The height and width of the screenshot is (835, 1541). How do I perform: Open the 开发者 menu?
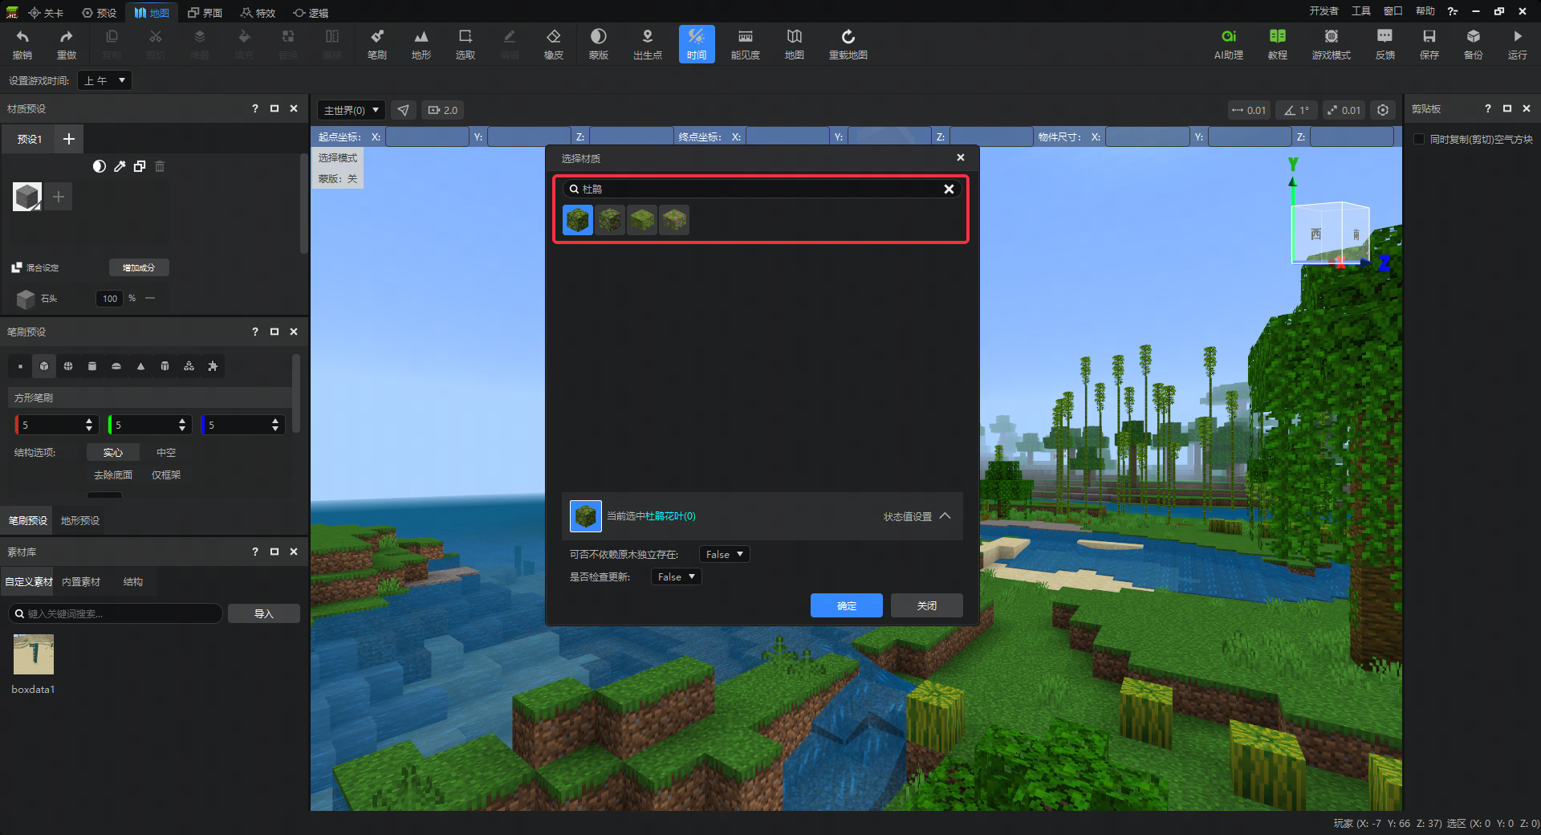coord(1323,11)
